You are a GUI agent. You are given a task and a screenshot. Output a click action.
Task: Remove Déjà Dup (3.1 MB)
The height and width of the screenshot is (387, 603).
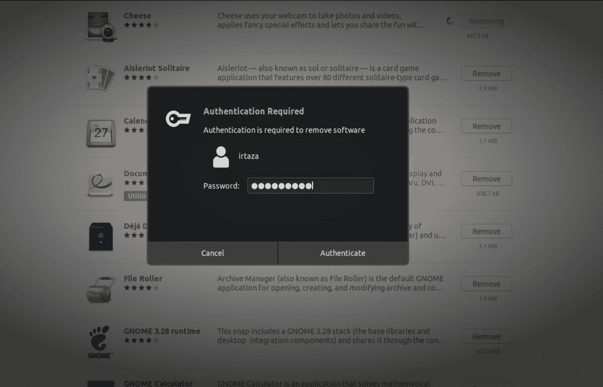point(486,231)
